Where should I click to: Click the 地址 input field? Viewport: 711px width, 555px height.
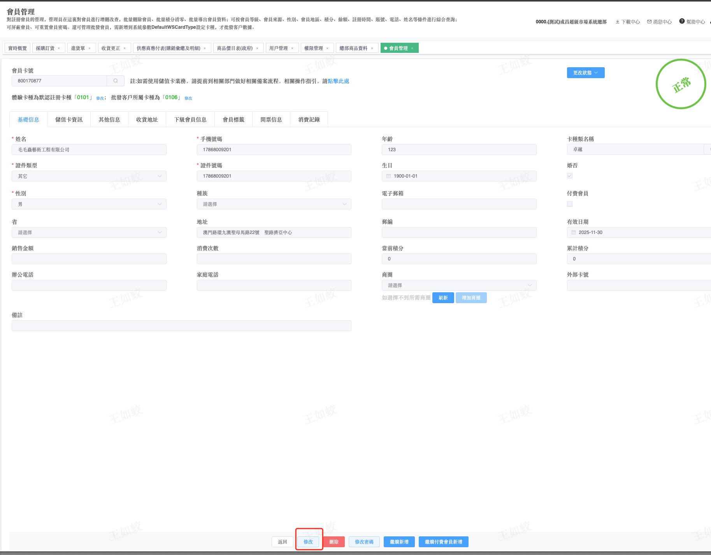coord(274,232)
